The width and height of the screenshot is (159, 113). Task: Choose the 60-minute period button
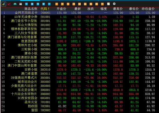point(85,4)
